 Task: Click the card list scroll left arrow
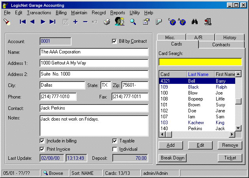tap(162, 134)
